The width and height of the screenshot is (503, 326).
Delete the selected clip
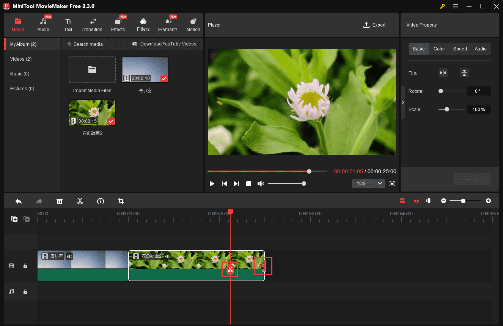pos(60,201)
